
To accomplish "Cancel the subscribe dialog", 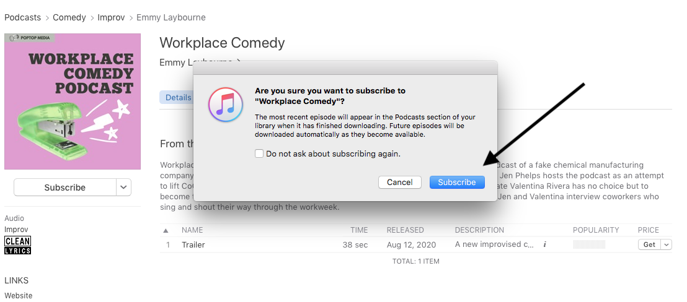I will 399,182.
